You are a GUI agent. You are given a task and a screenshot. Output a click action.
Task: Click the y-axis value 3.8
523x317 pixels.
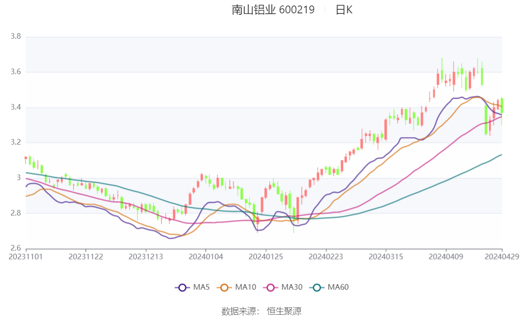[16, 36]
